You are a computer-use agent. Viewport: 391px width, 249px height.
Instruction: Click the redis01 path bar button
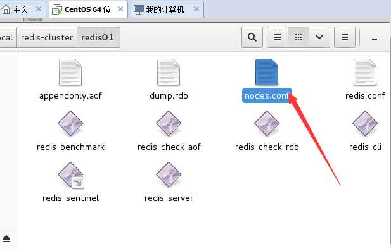click(x=98, y=37)
